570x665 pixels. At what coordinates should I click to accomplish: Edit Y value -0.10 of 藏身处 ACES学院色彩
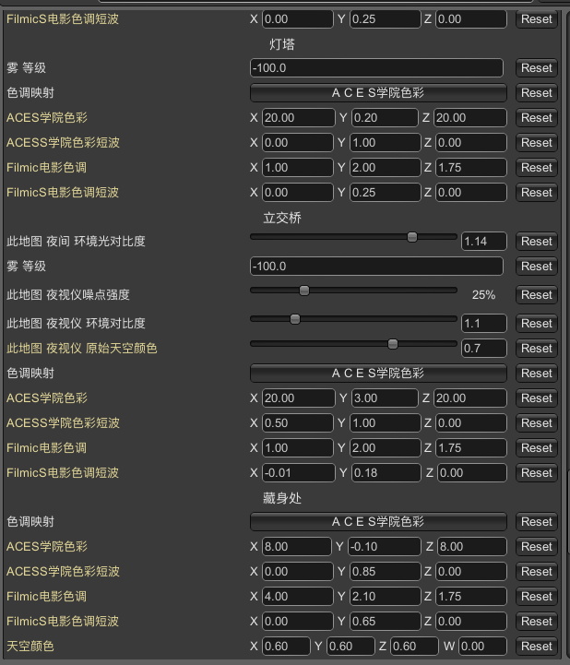click(x=385, y=546)
